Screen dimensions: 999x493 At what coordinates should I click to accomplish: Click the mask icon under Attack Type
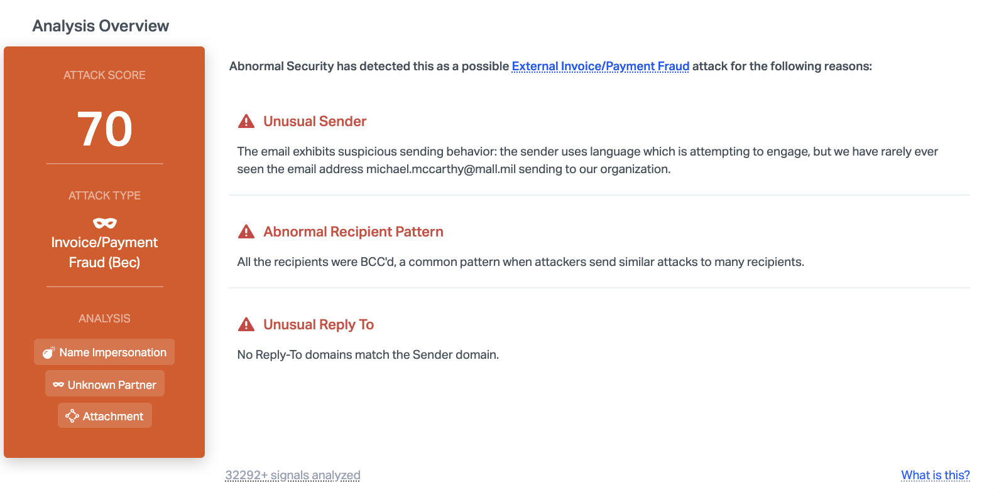[x=104, y=223]
